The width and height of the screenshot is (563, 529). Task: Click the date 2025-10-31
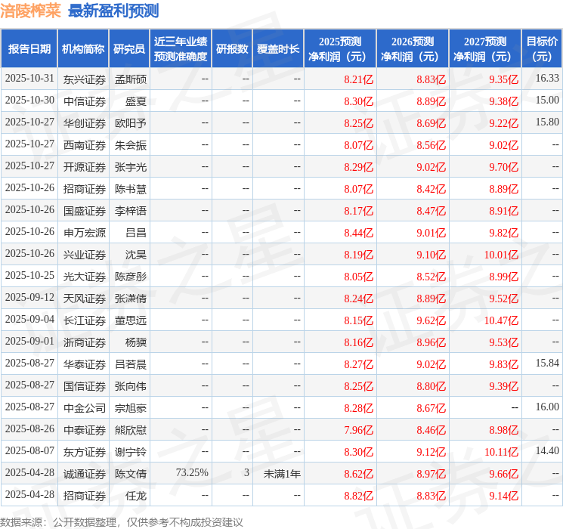pos(29,79)
